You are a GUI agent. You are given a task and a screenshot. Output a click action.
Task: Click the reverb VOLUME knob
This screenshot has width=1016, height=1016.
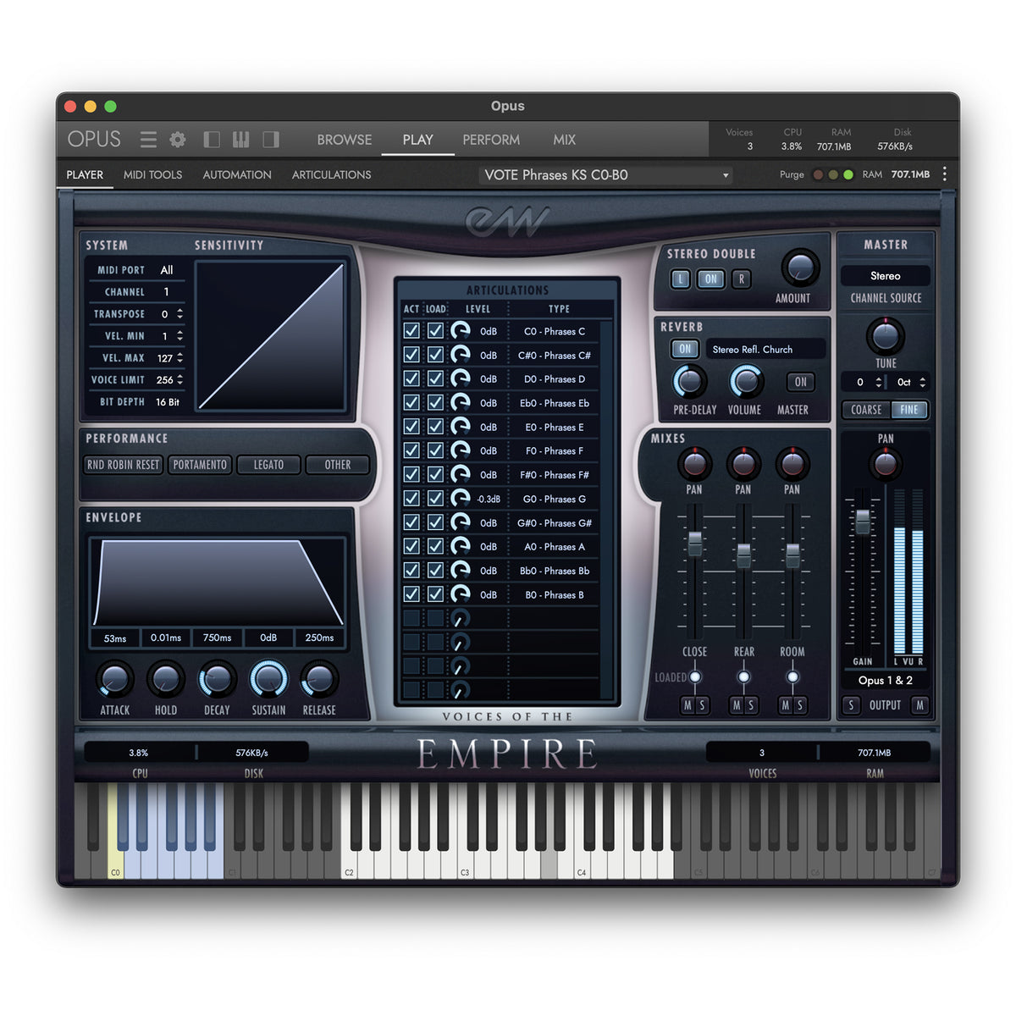tap(746, 382)
